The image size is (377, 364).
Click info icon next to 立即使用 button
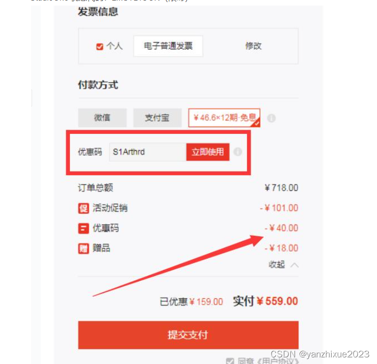238,152
